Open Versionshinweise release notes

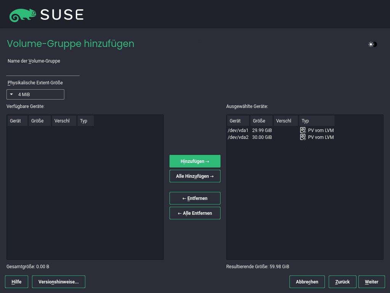tap(58, 282)
